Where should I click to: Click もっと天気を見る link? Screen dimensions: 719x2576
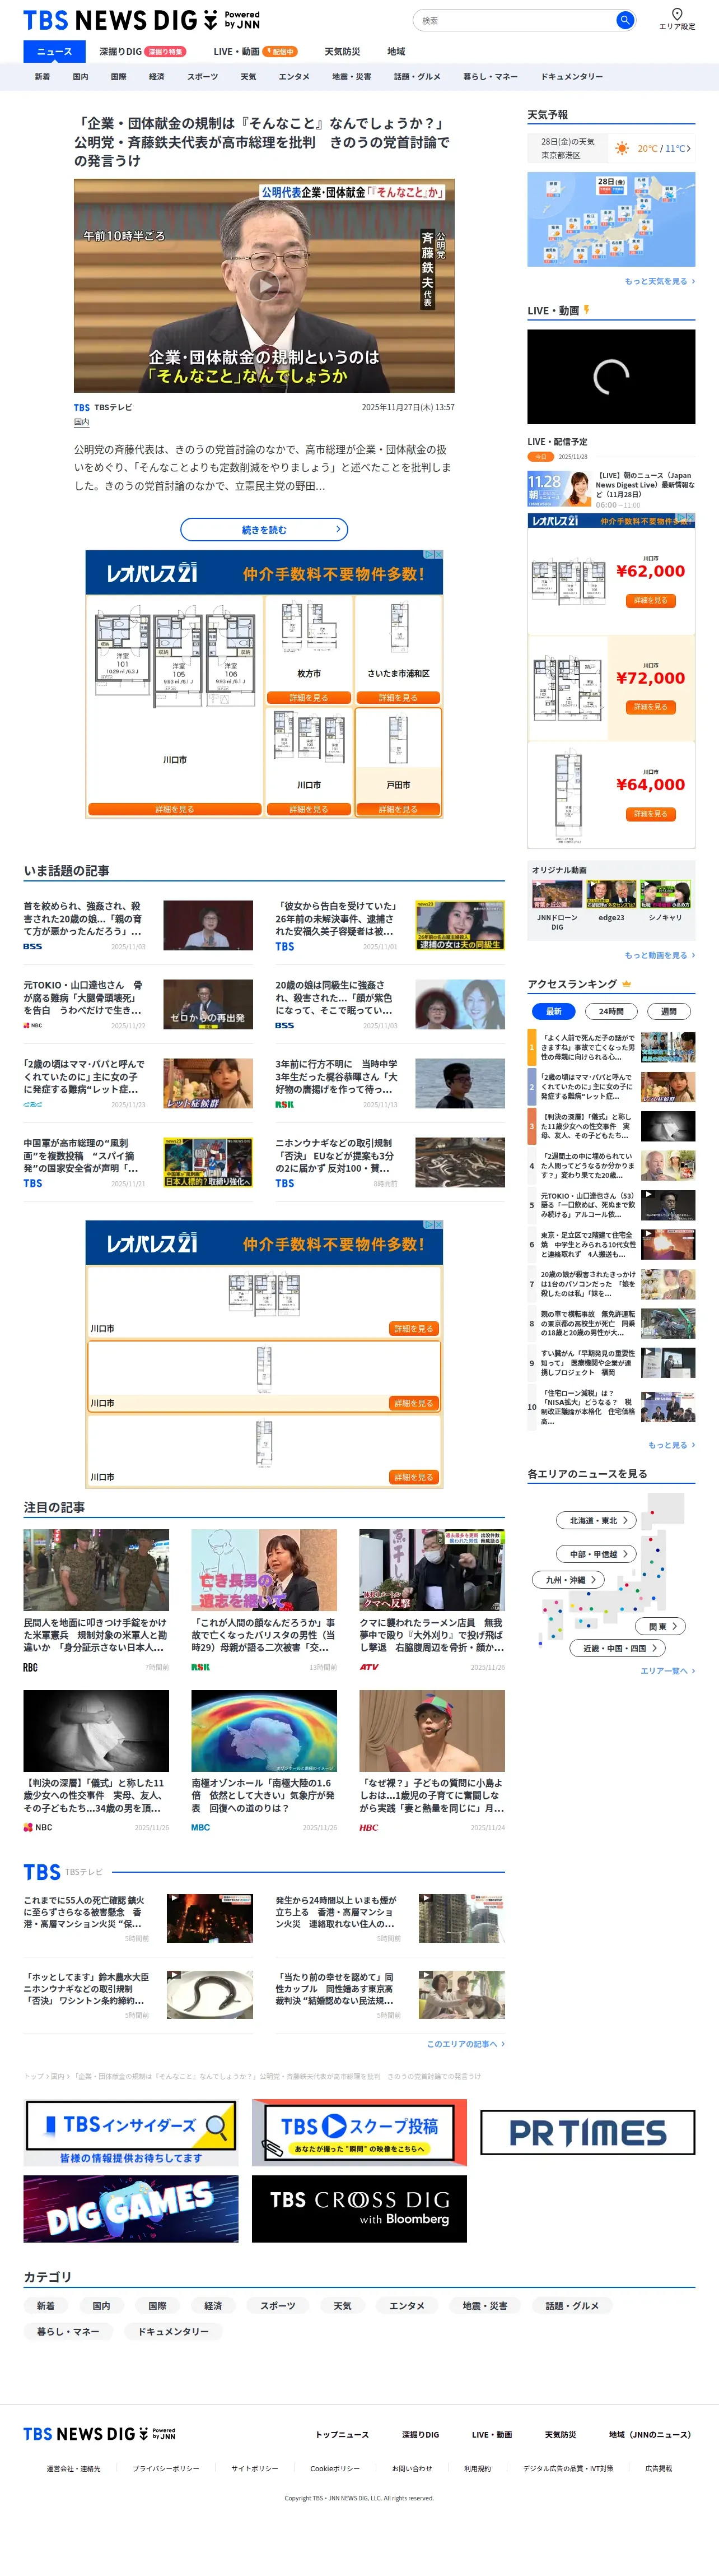(659, 281)
